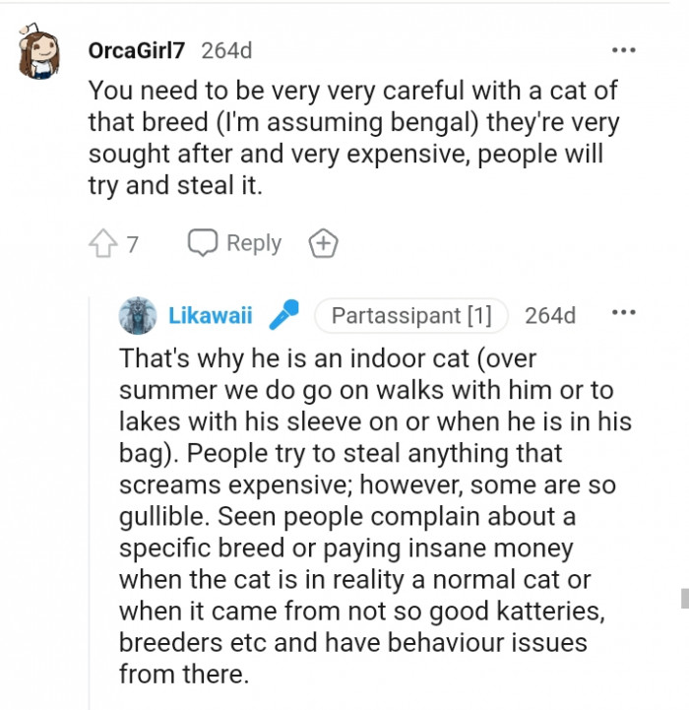Open more options for OrcaGirl7's comment

[x=623, y=49]
